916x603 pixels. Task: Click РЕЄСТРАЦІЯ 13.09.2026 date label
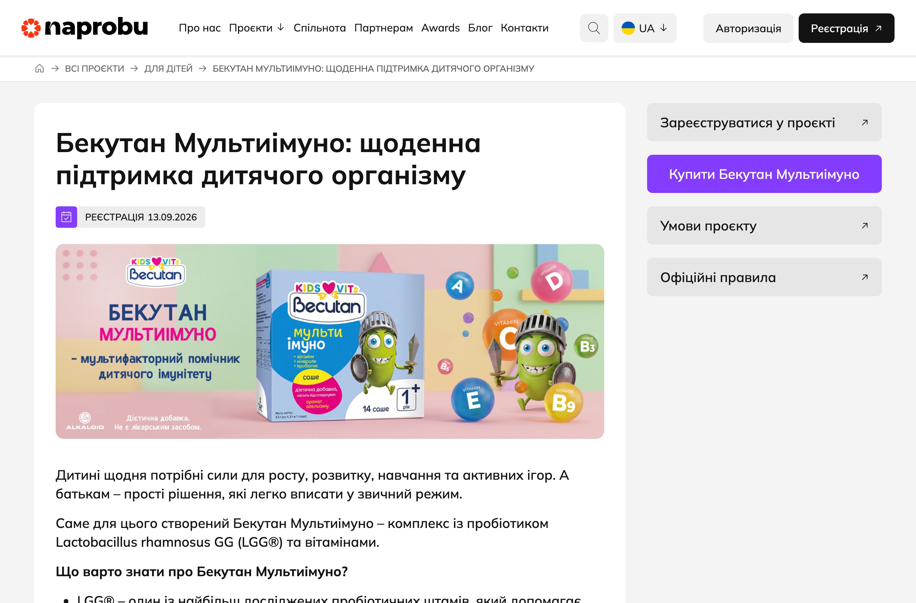pos(141,217)
